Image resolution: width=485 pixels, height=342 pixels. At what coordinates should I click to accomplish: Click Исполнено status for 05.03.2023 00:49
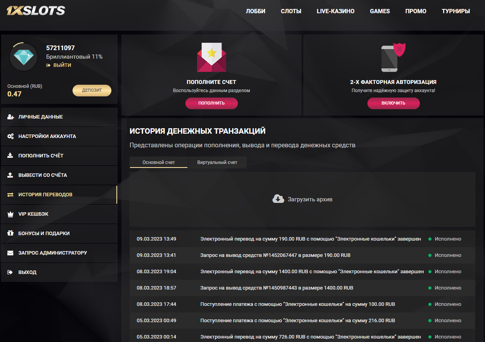(x=448, y=321)
